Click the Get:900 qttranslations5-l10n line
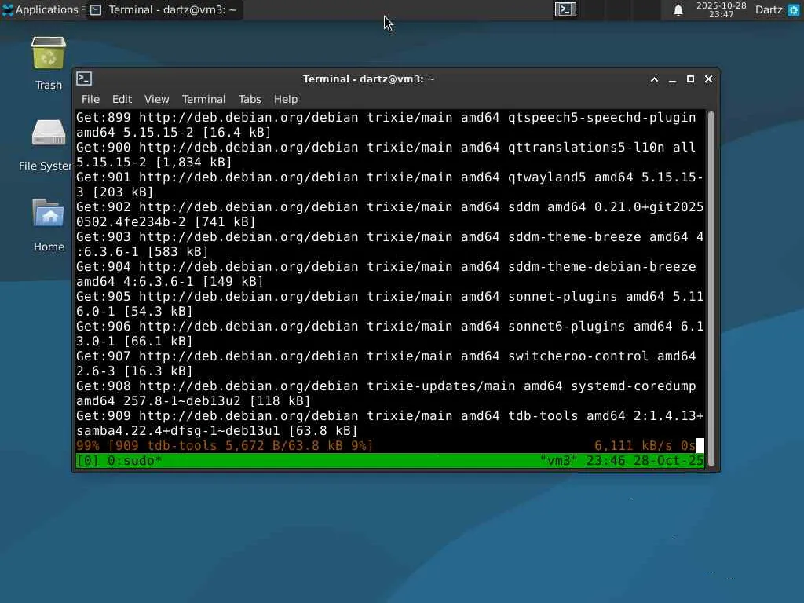Image resolution: width=804 pixels, height=603 pixels. point(386,155)
